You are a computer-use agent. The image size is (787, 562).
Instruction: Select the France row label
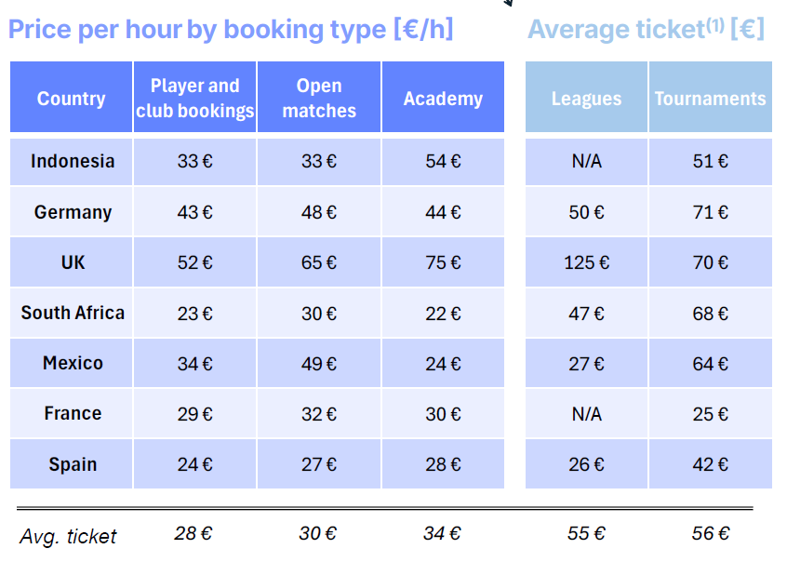coord(73,413)
